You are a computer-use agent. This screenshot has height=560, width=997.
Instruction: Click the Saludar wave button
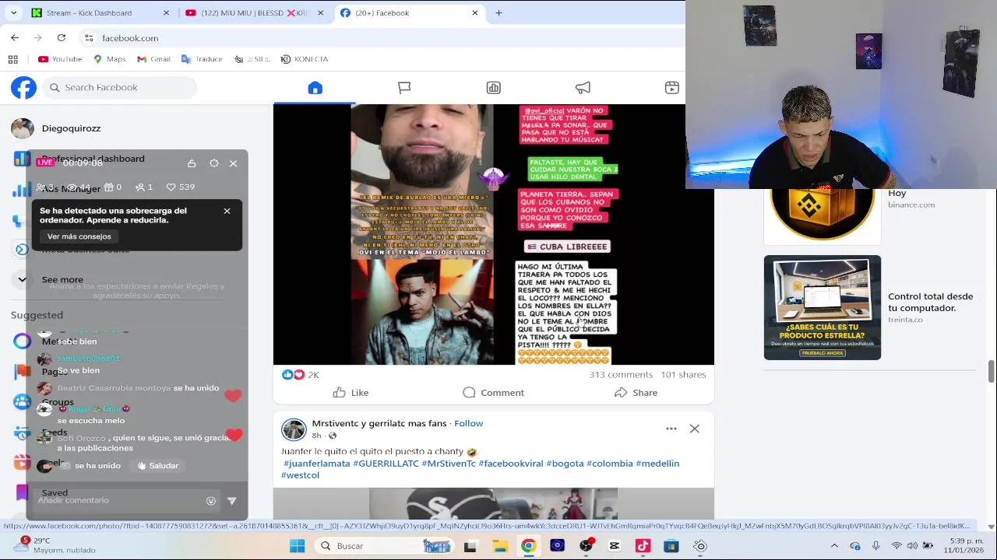[x=158, y=466]
